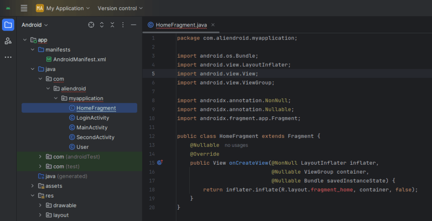Expand the com (test) package
The image size is (432, 221).
(x=40, y=166)
